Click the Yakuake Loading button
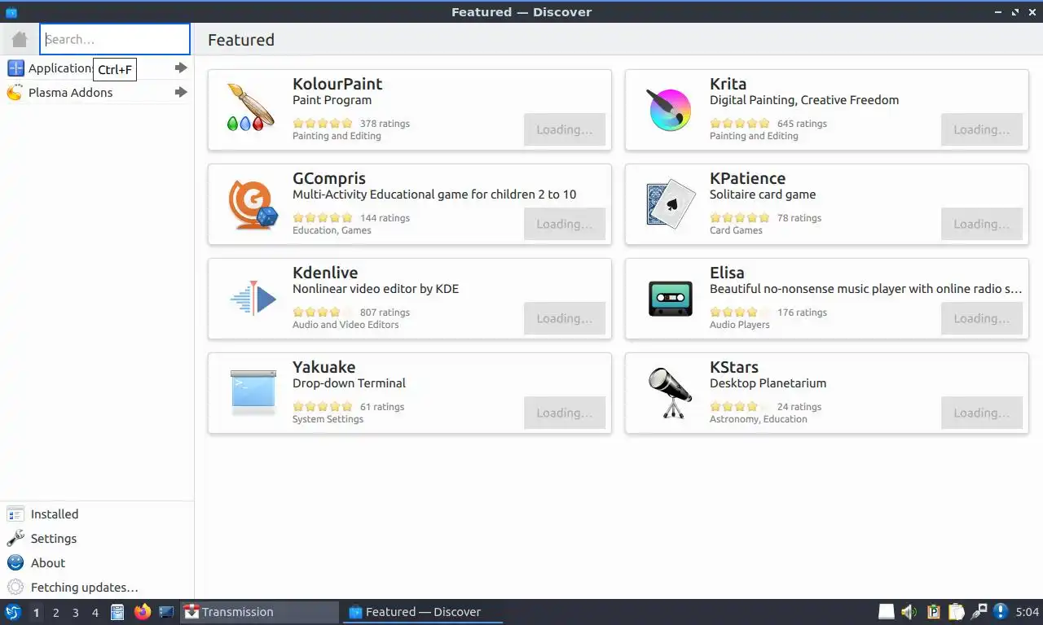 565,413
